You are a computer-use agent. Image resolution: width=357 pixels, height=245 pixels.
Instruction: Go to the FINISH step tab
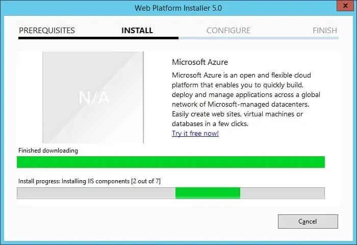click(325, 30)
